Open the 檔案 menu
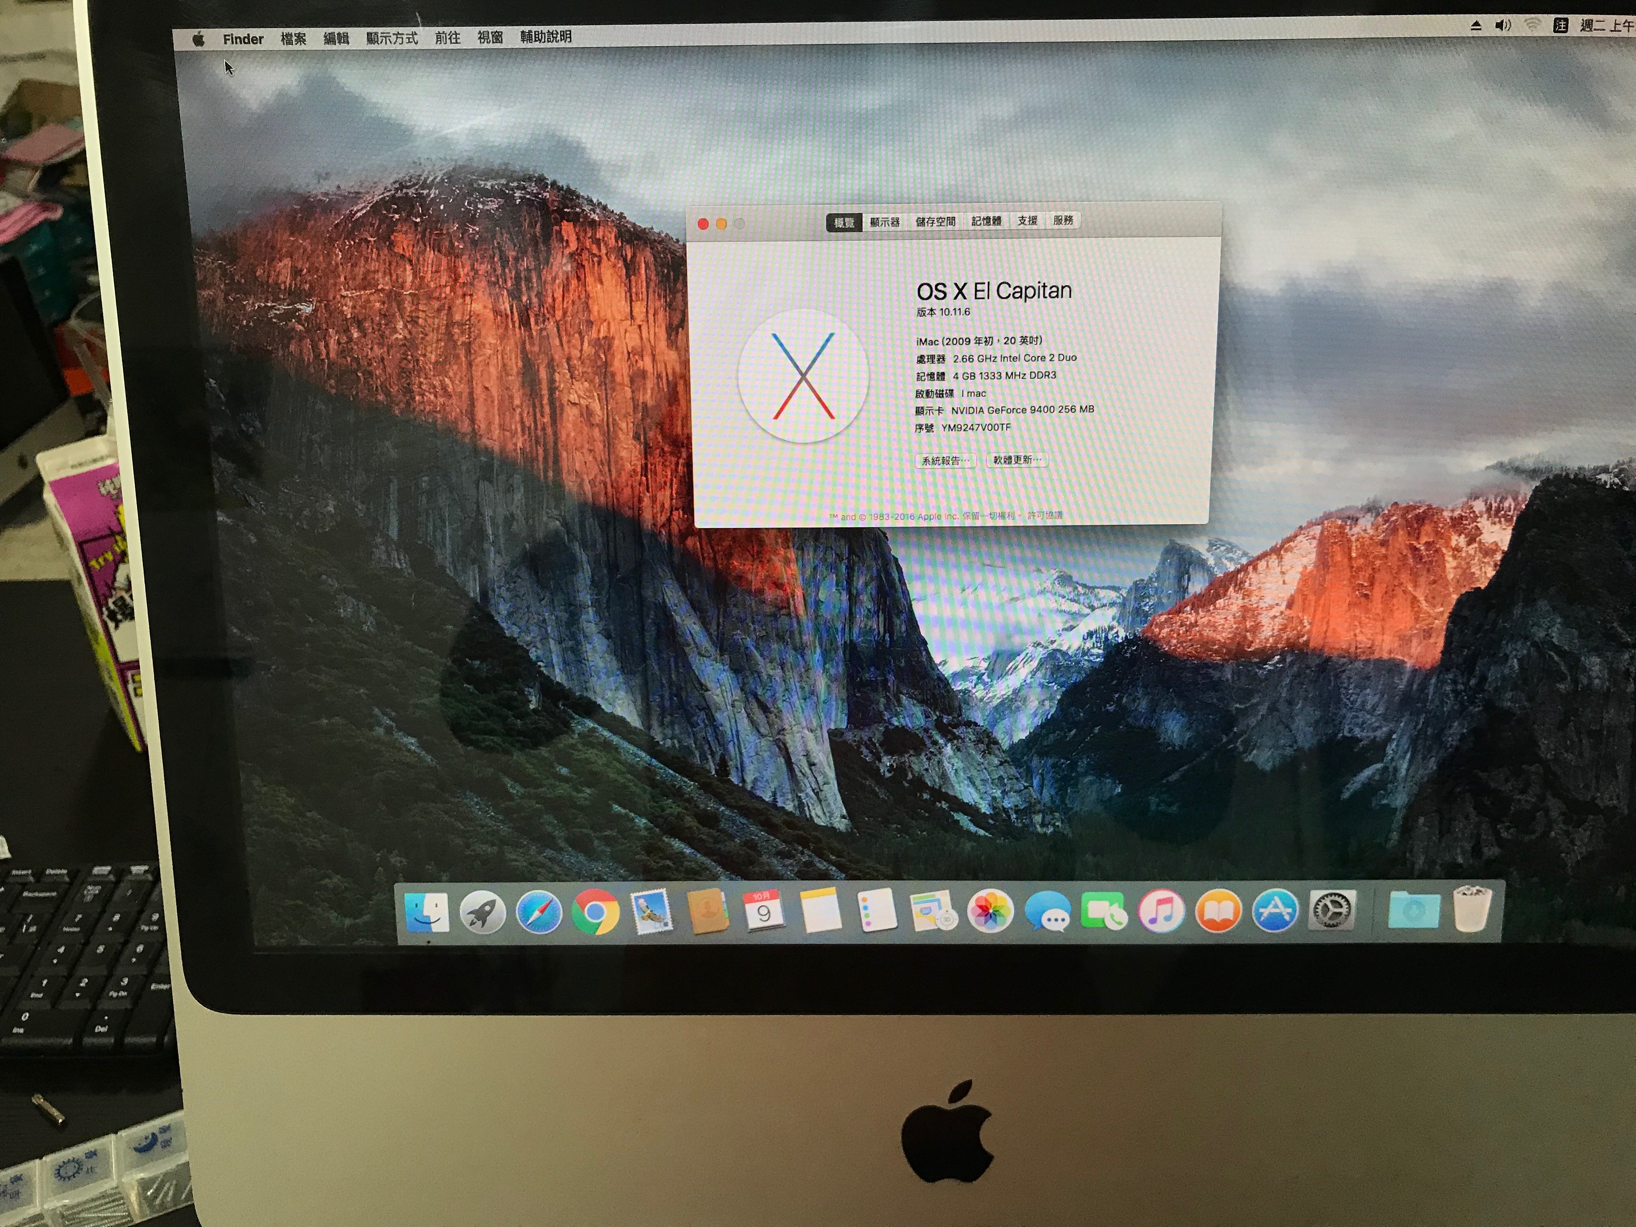Screen dimensions: 1636x1227 (x=293, y=39)
